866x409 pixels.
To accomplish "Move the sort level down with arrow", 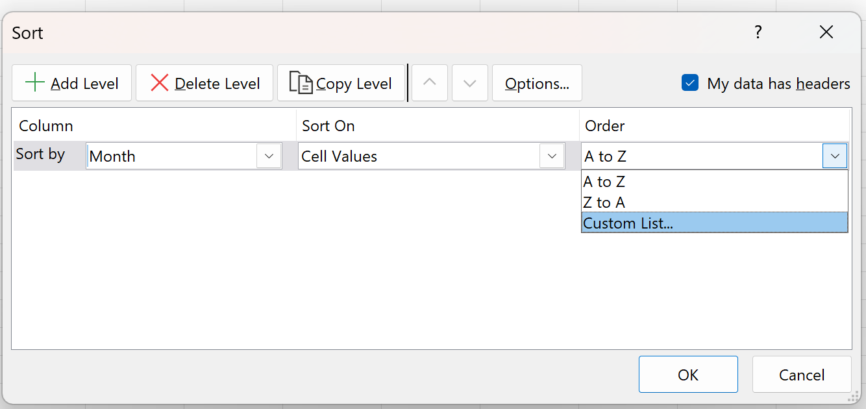I will pyautogui.click(x=470, y=83).
